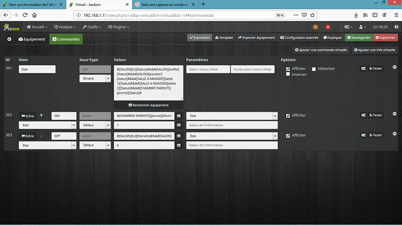Click the back arrow circle icon
This screenshot has width=402, height=225.
[9, 39]
